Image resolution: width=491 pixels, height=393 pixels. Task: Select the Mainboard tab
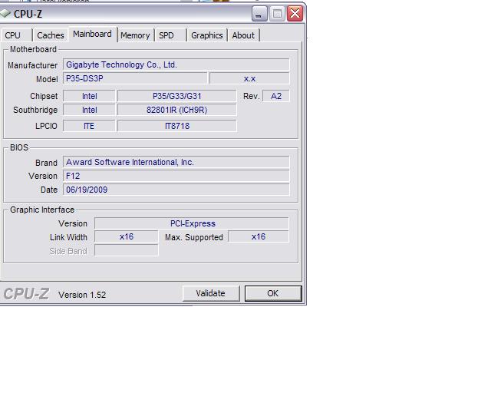pos(92,34)
